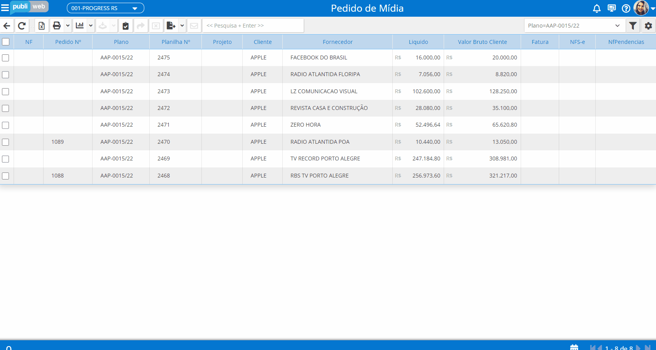Click the publi web logo
Viewport: 656px width, 350px height.
[x=29, y=7]
